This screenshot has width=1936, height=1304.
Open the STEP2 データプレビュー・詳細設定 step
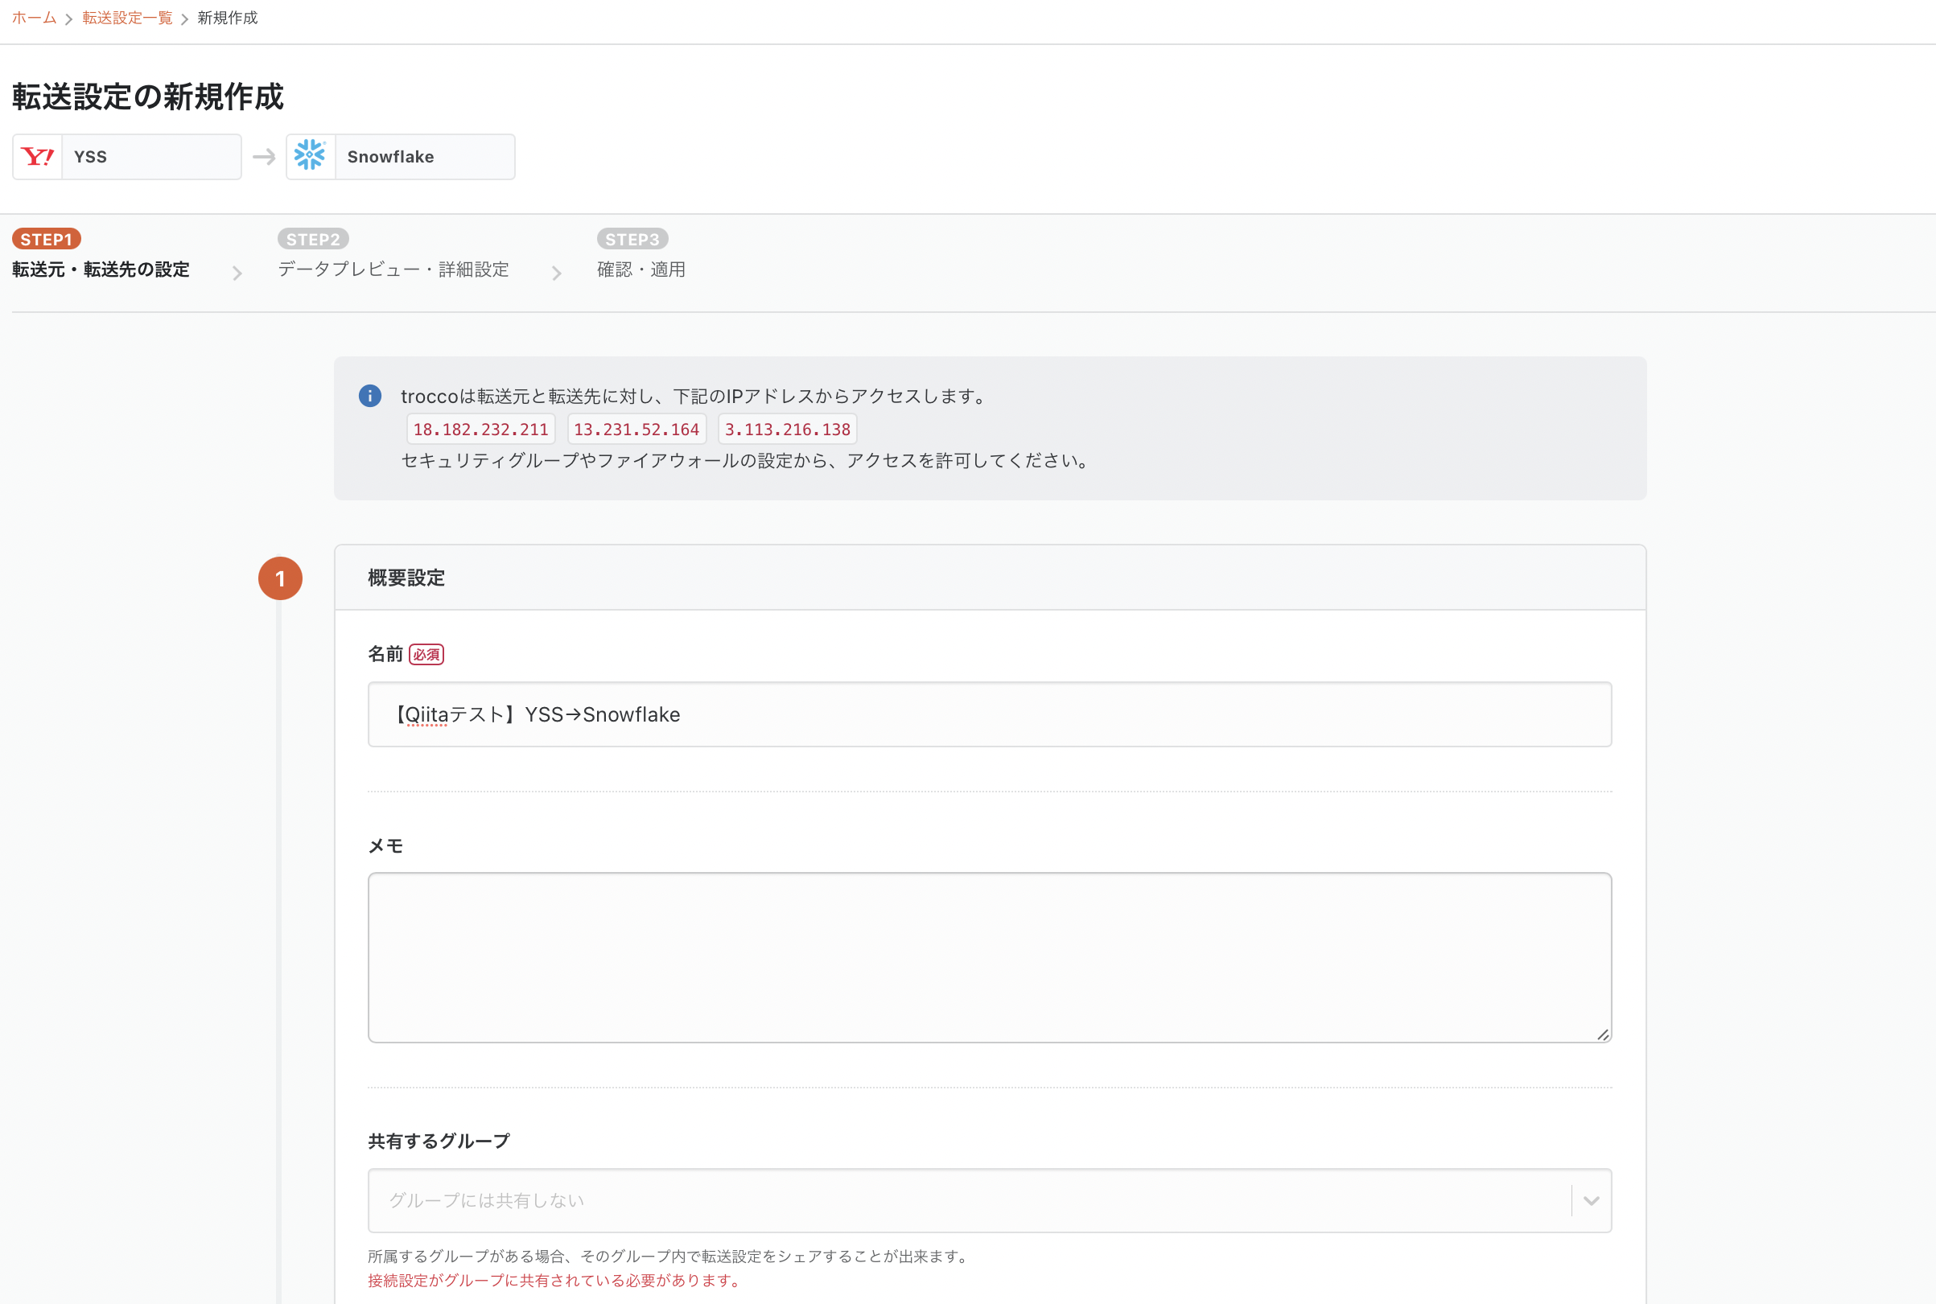click(393, 255)
